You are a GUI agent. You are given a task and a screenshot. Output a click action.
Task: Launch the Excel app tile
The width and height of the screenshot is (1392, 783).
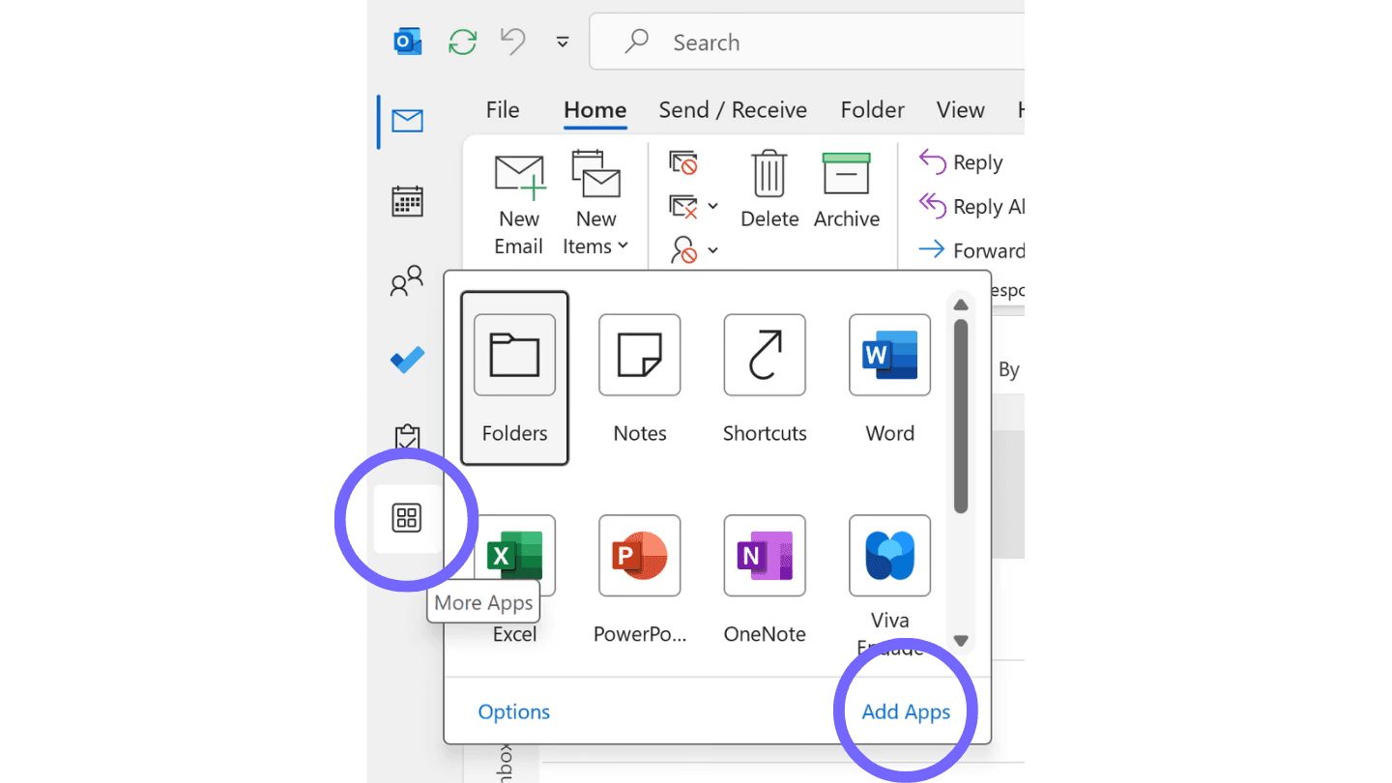[515, 579]
